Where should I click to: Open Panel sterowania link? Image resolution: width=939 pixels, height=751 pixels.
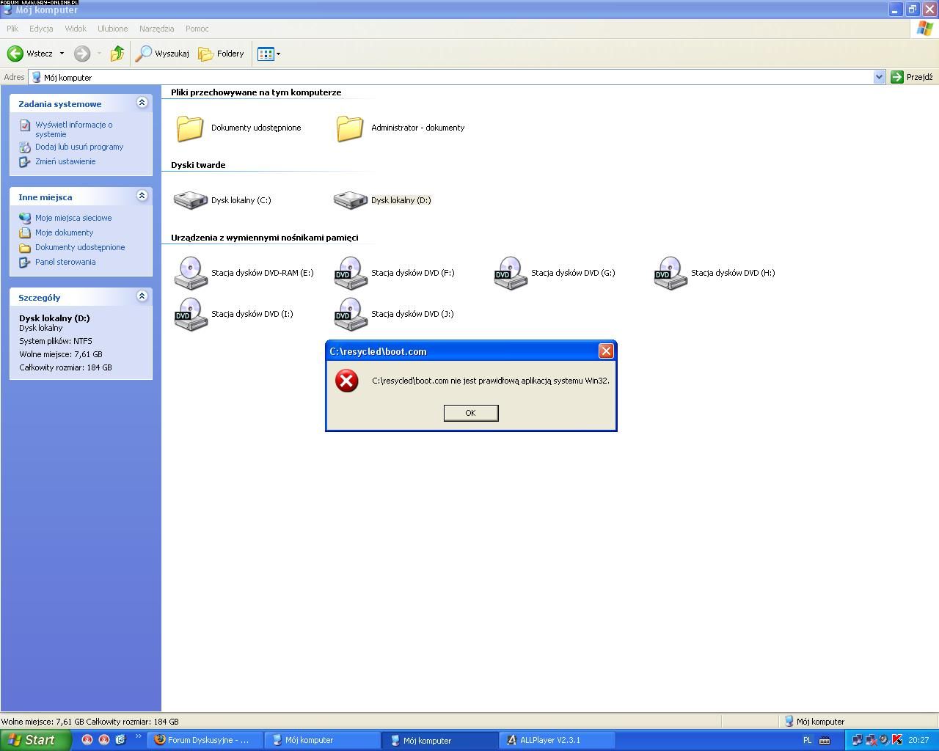(65, 262)
